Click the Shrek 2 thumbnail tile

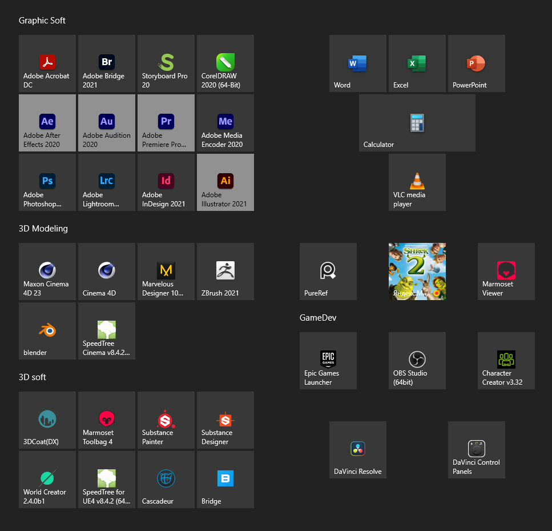pyautogui.click(x=417, y=272)
